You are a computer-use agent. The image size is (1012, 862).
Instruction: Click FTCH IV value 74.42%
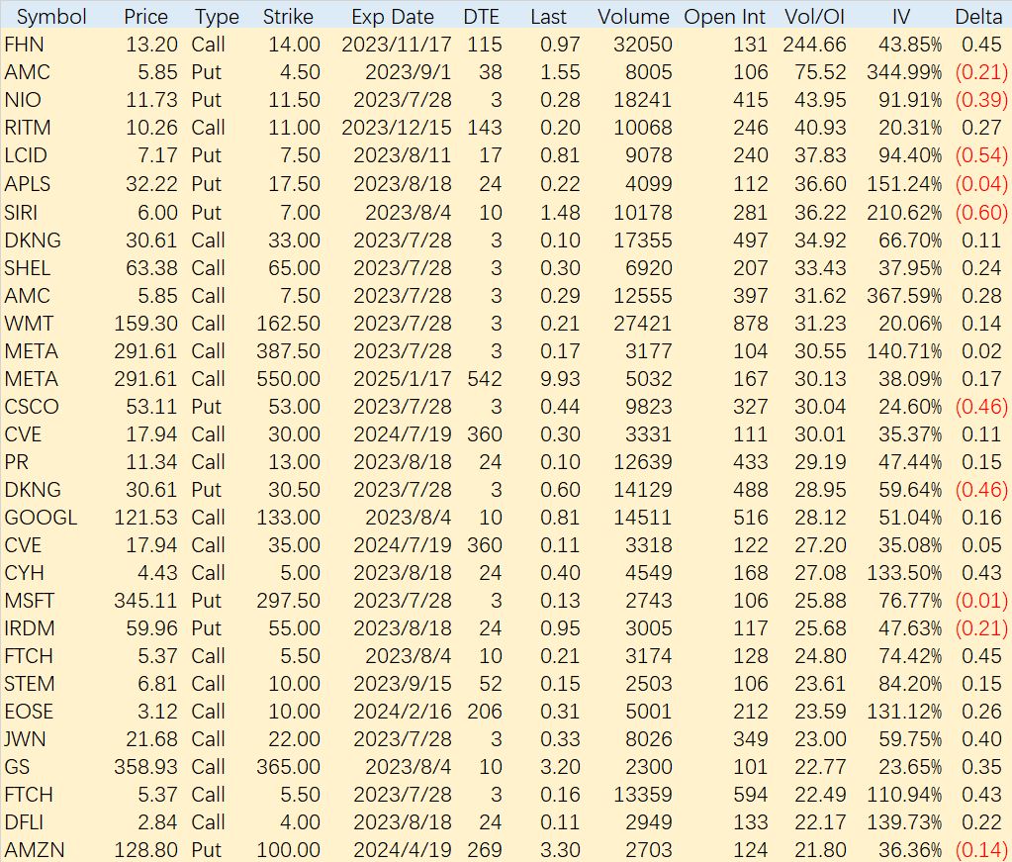pos(910,657)
